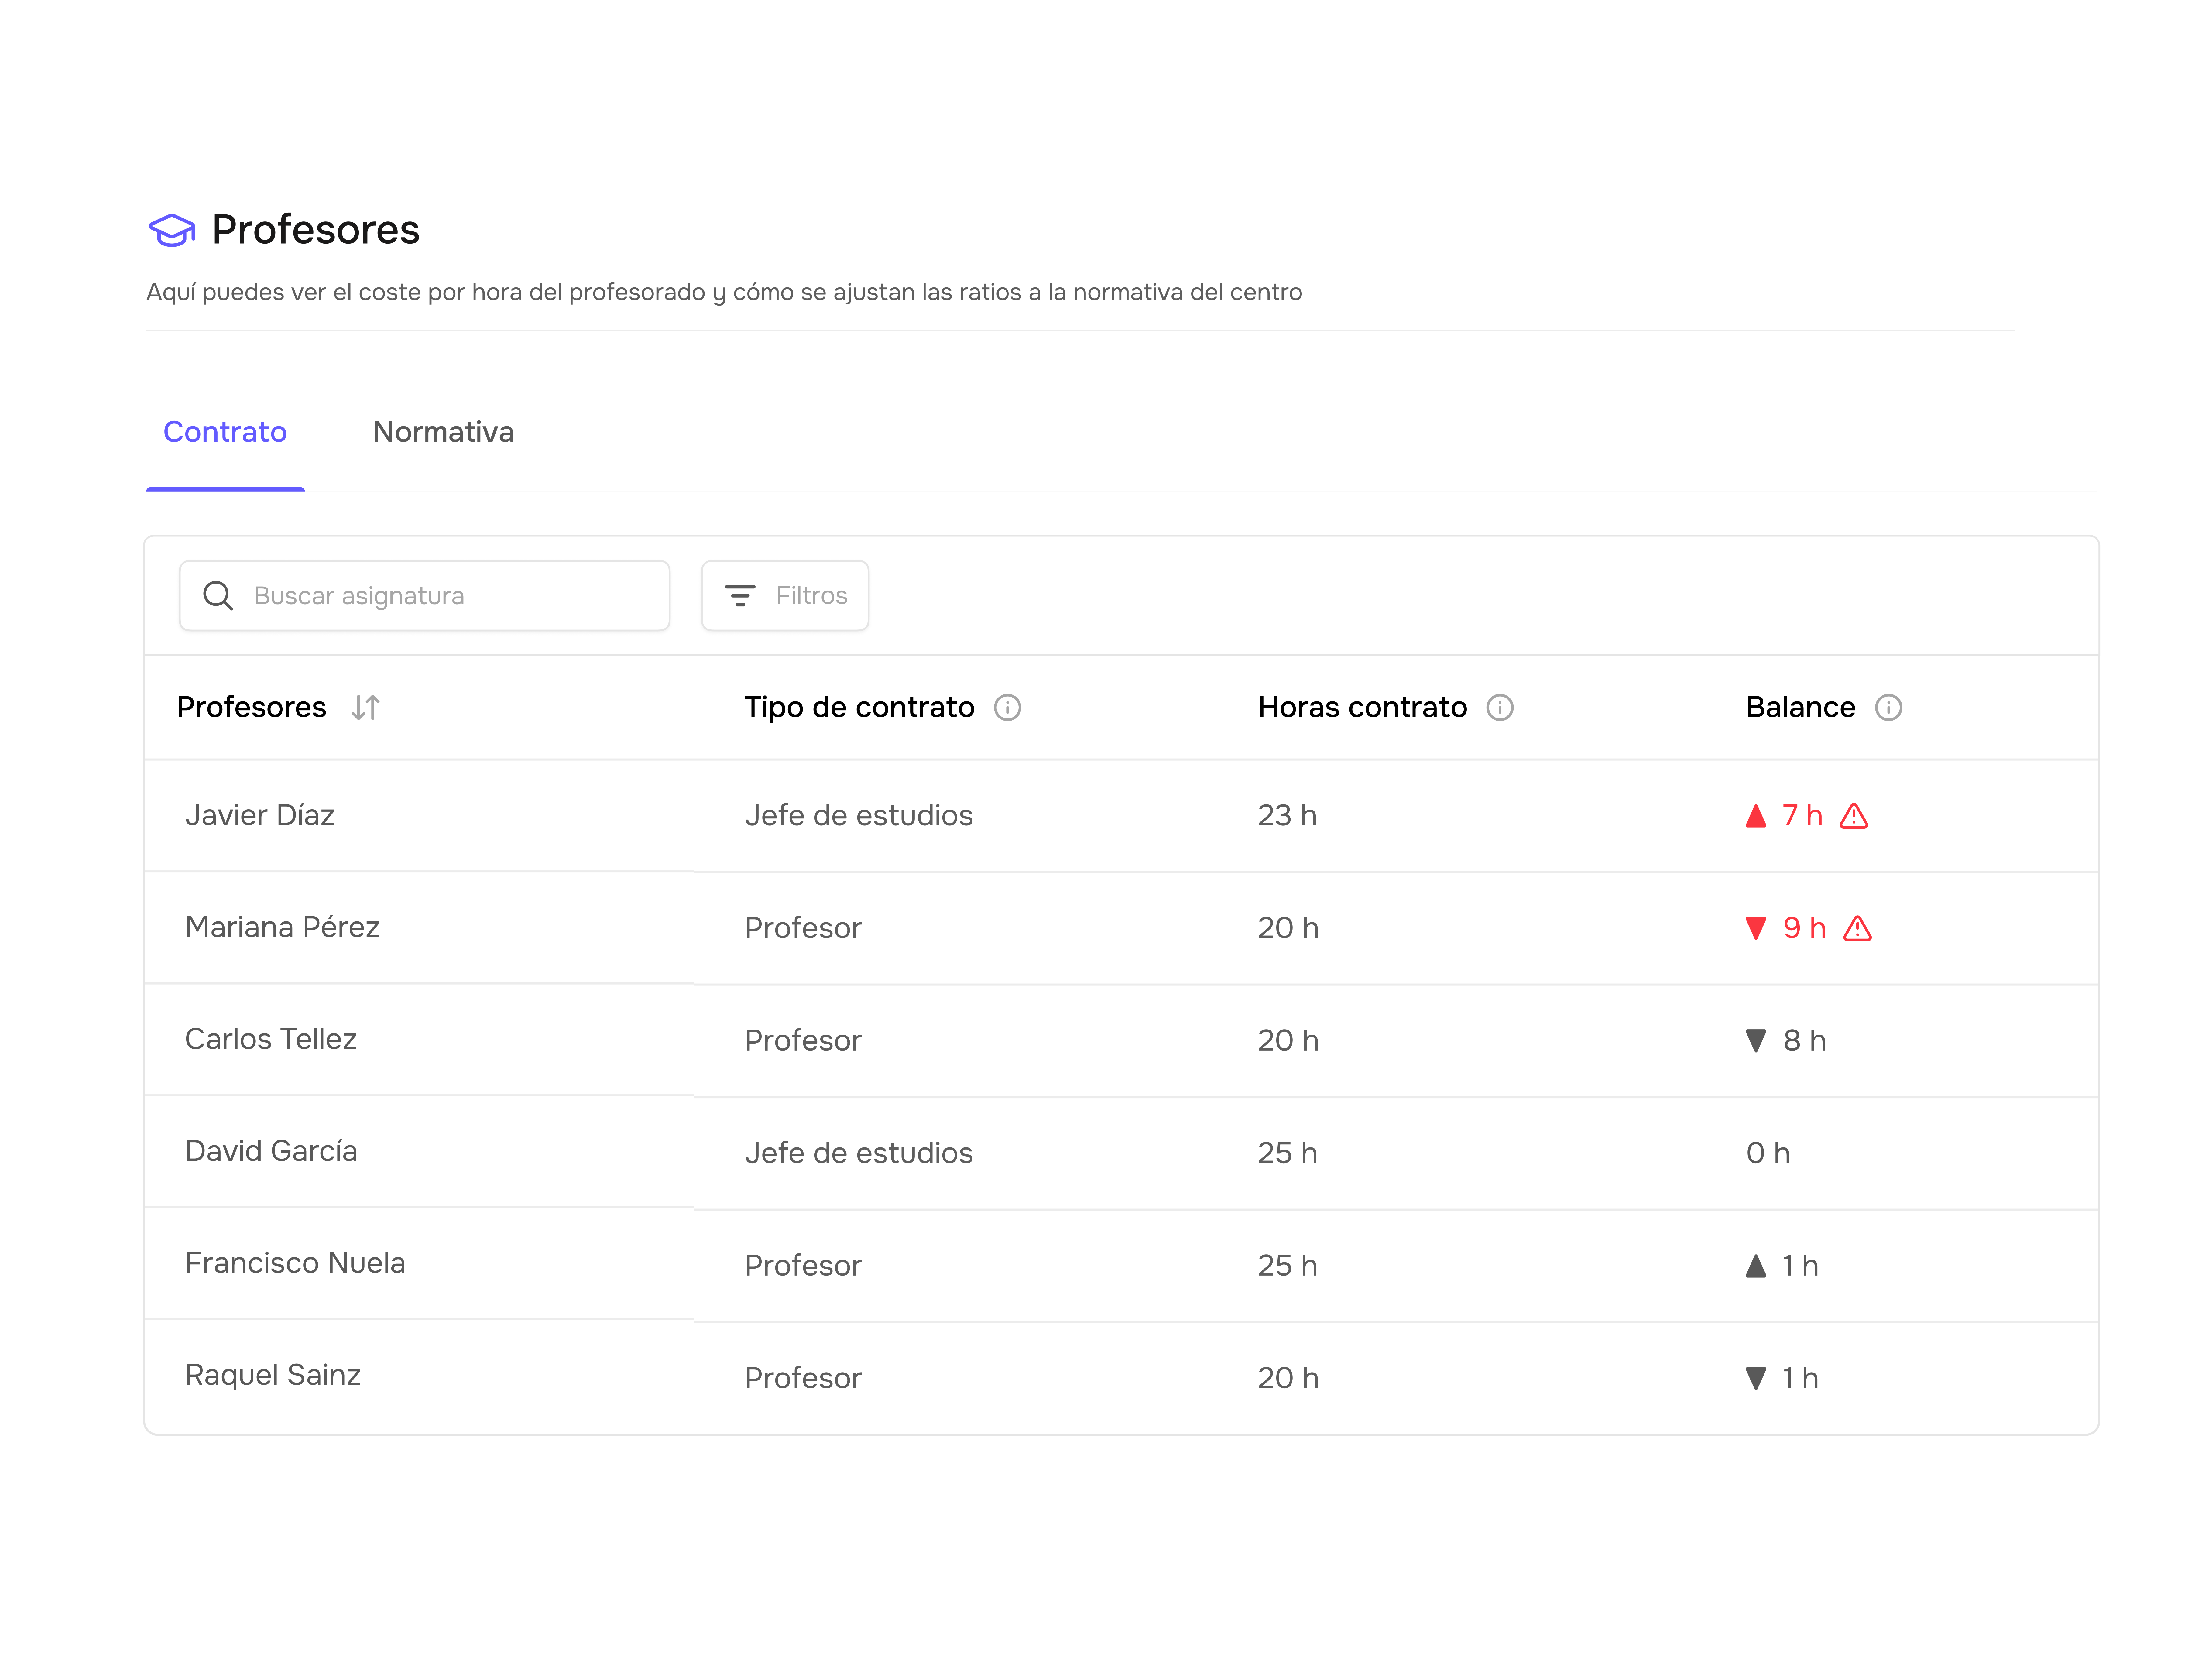
Task: Click the magnifier icon in search box
Action: click(x=218, y=596)
